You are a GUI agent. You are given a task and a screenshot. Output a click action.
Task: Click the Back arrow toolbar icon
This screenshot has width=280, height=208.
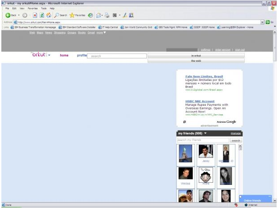8,15
